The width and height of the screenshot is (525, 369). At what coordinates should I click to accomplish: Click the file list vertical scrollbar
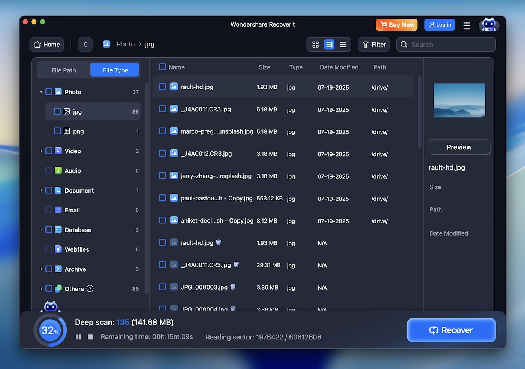(x=419, y=112)
